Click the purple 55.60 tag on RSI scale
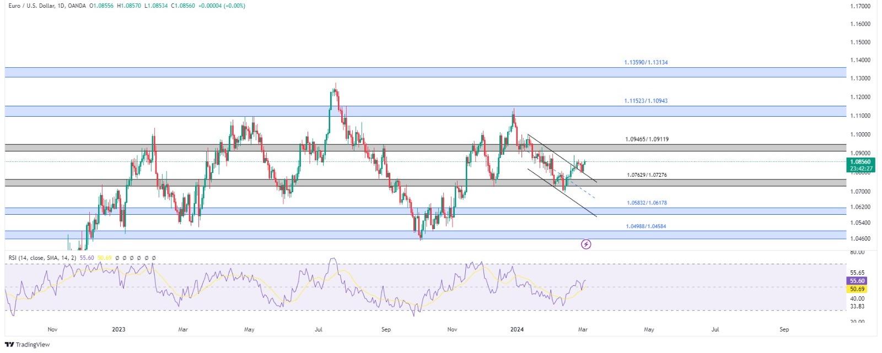Screen dimensions: 882x353 [x=857, y=281]
